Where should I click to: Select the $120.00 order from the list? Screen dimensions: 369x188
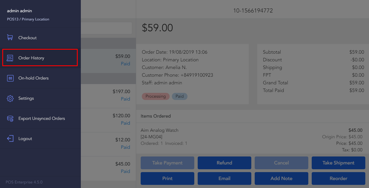(x=113, y=119)
